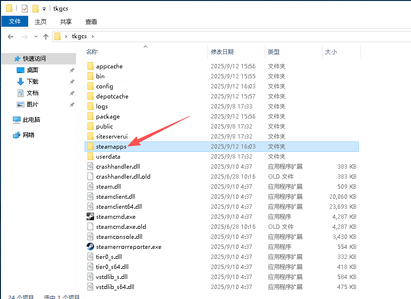The width and height of the screenshot is (411, 299).
Task: Expand the tkgcs breadcrumb chevron
Action: pyautogui.click(x=93, y=36)
